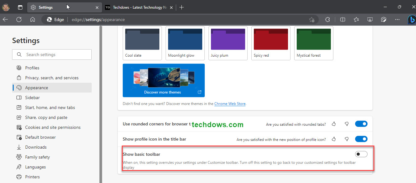Open Settings and more with the ellipsis icon
The image size is (416, 183).
click(397, 19)
